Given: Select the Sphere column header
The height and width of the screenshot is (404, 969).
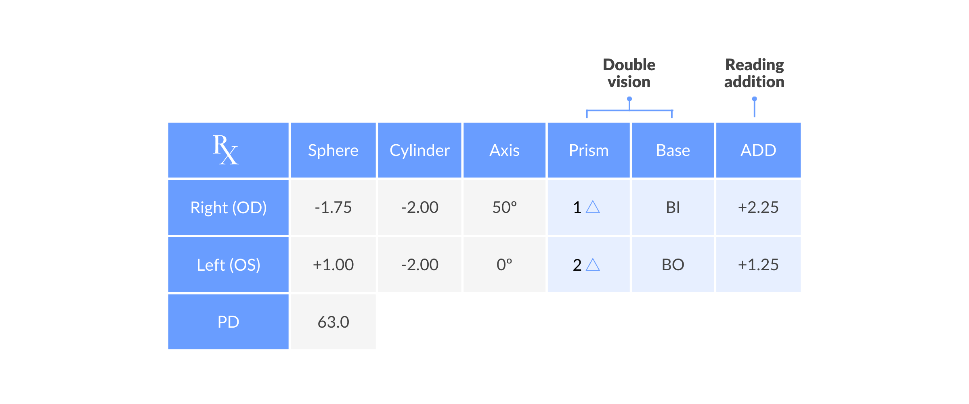Looking at the screenshot, I should [x=333, y=150].
